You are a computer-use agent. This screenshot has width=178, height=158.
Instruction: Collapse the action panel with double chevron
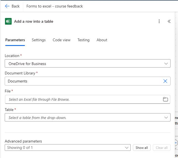coord(169,21)
